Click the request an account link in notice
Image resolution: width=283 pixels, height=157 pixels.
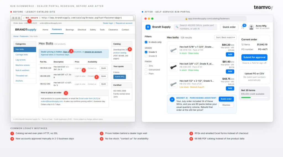point(93,52)
